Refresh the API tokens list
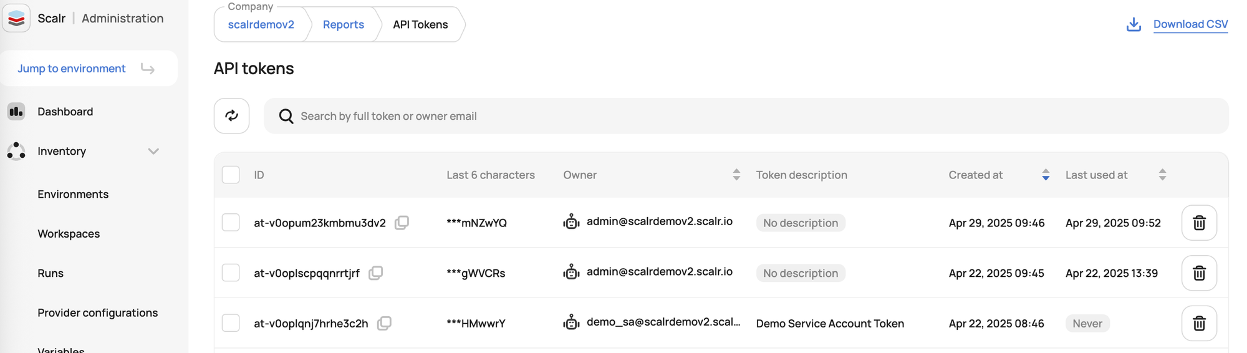Screen dimensions: 1247x353 [231, 116]
